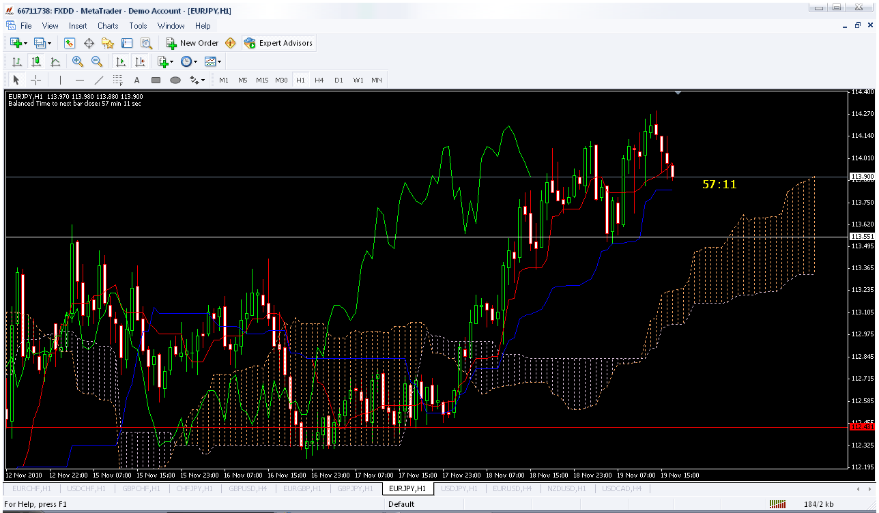The image size is (879, 513).
Task: Open the Charts menu
Action: (x=108, y=26)
